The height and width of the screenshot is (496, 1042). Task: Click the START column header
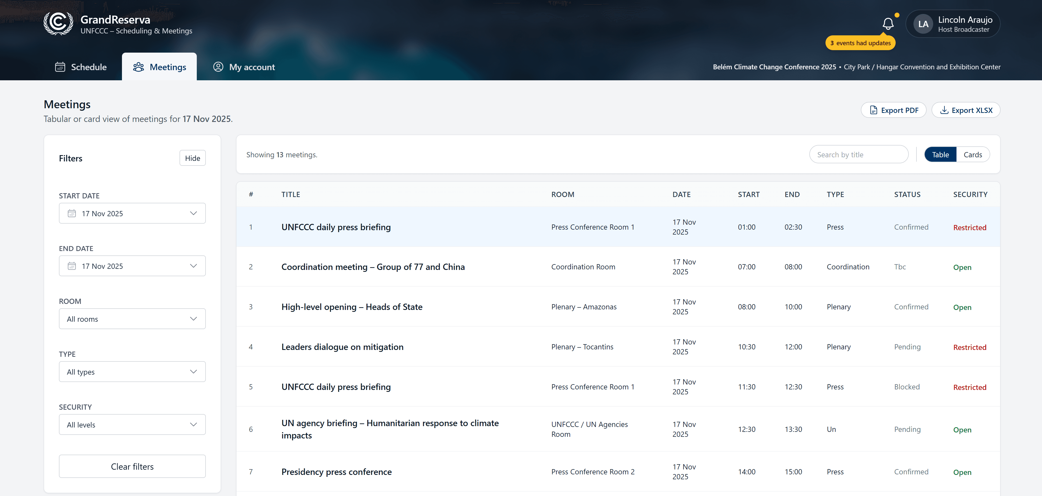(x=749, y=195)
